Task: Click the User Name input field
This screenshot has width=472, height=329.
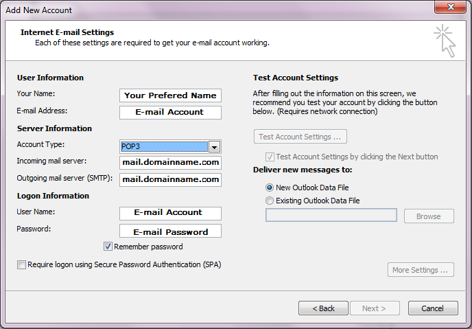Action: coord(170,213)
